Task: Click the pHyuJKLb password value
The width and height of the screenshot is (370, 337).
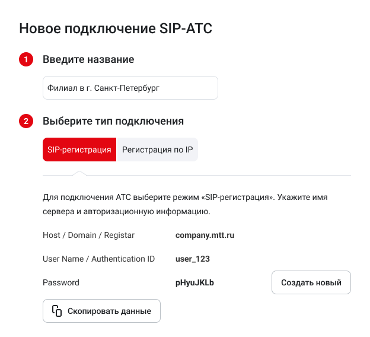Action: pyautogui.click(x=194, y=283)
